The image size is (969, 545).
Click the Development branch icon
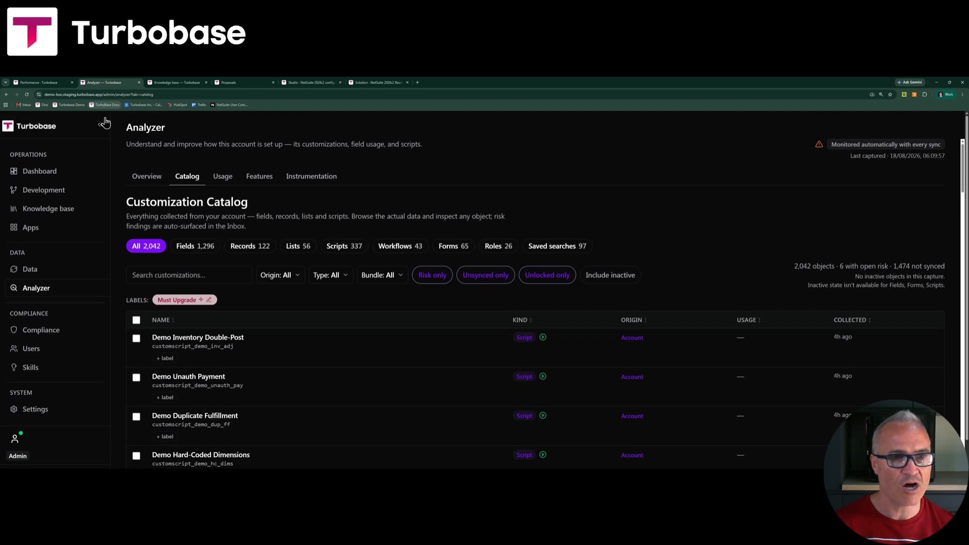14,190
